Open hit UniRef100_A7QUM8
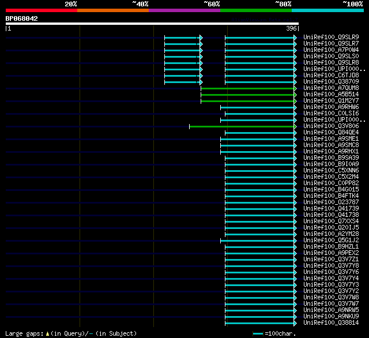Screen dimensions: 369x338 pyautogui.click(x=331, y=88)
